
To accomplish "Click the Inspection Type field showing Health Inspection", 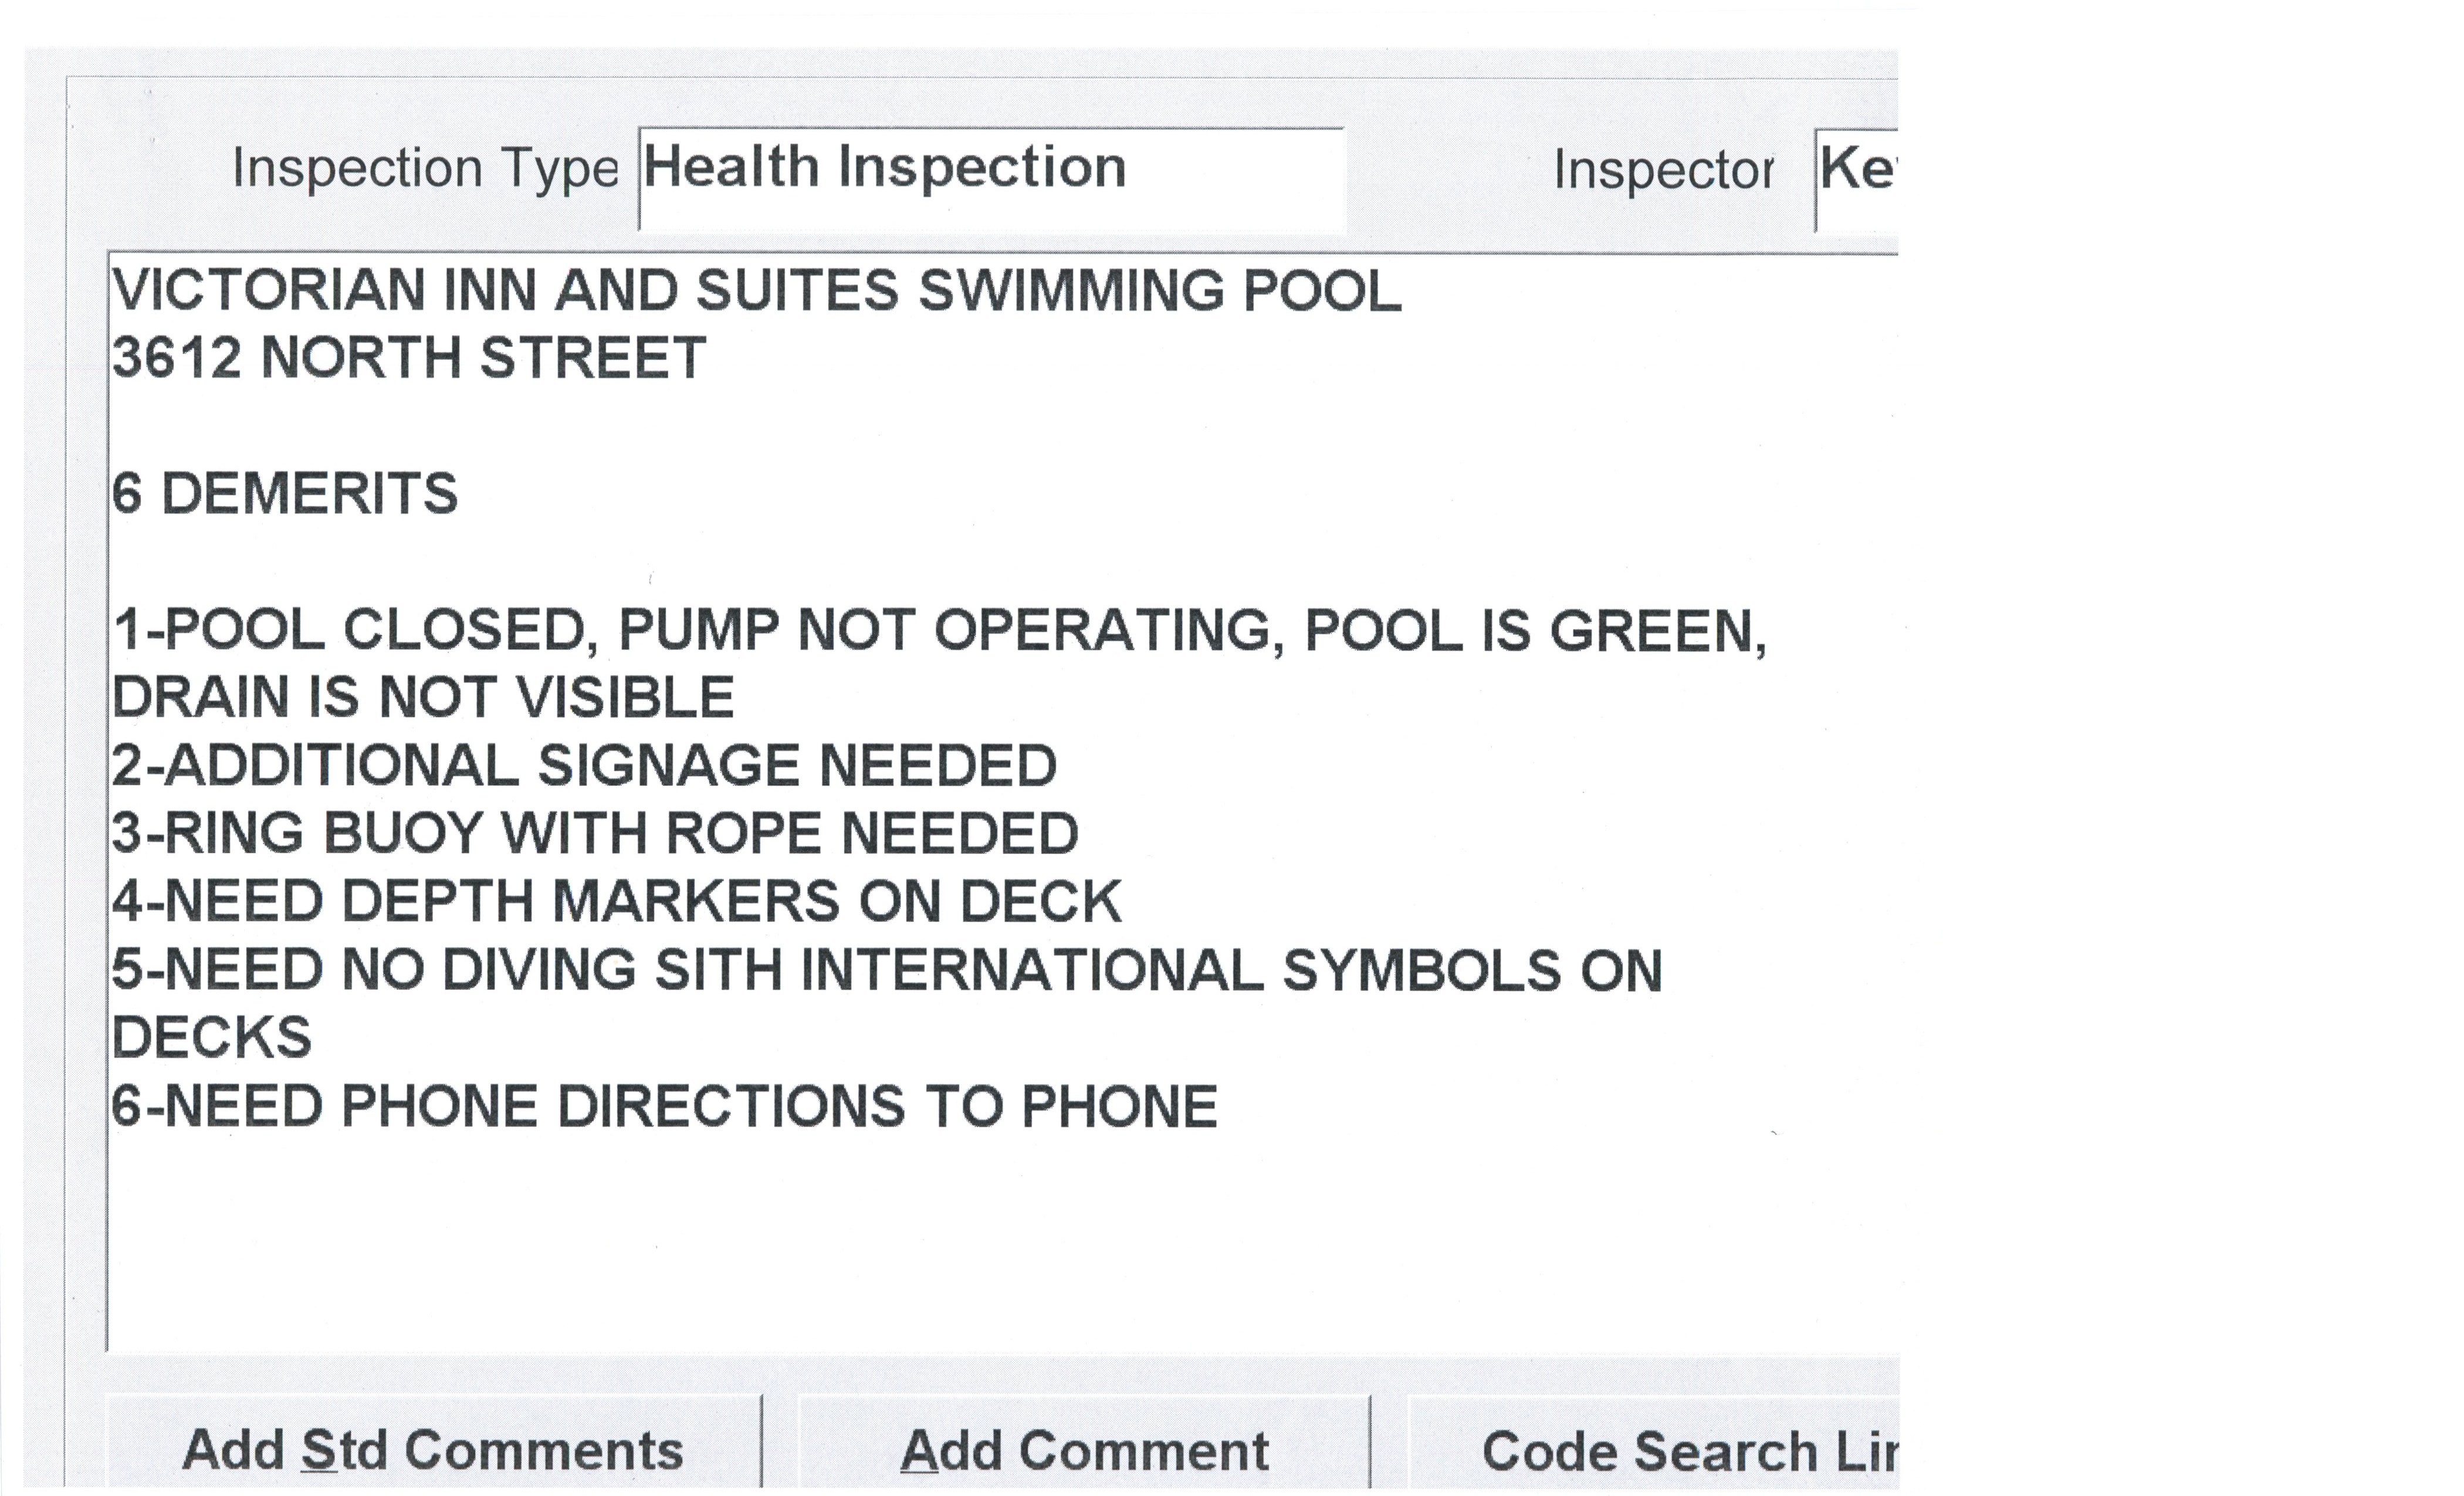I will coord(990,178).
